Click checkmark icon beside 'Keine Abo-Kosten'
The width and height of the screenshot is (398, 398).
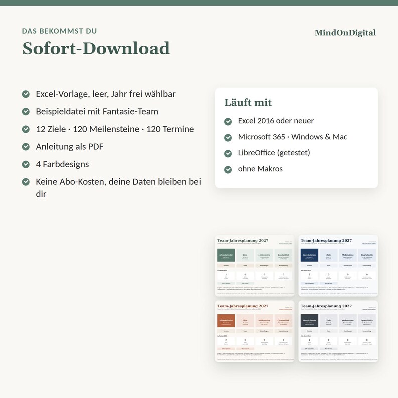[x=26, y=182]
